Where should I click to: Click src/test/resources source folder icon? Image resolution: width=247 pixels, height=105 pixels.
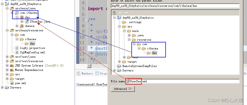pyautogui.click(x=12, y=61)
